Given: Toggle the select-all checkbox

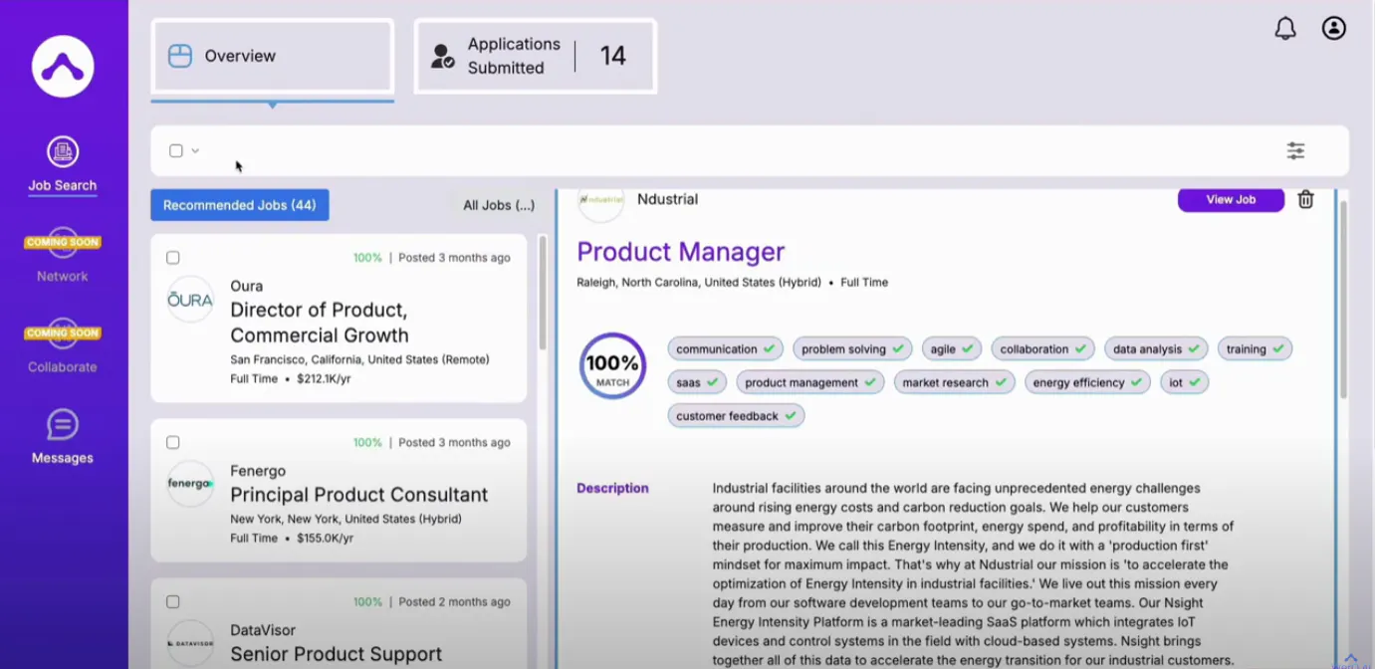Looking at the screenshot, I should pyautogui.click(x=176, y=151).
